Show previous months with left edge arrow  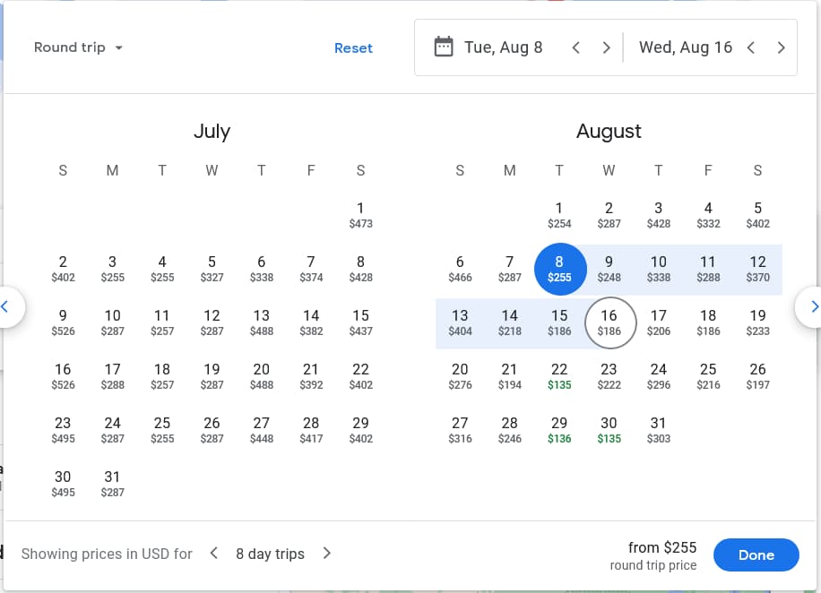coord(6,306)
